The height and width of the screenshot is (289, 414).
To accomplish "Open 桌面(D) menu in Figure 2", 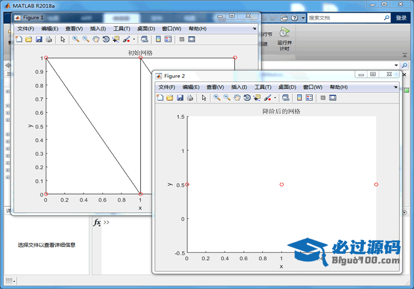I will (287, 87).
